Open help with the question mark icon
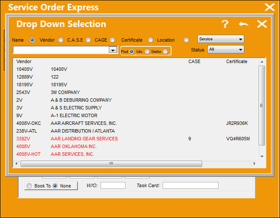 point(225,24)
